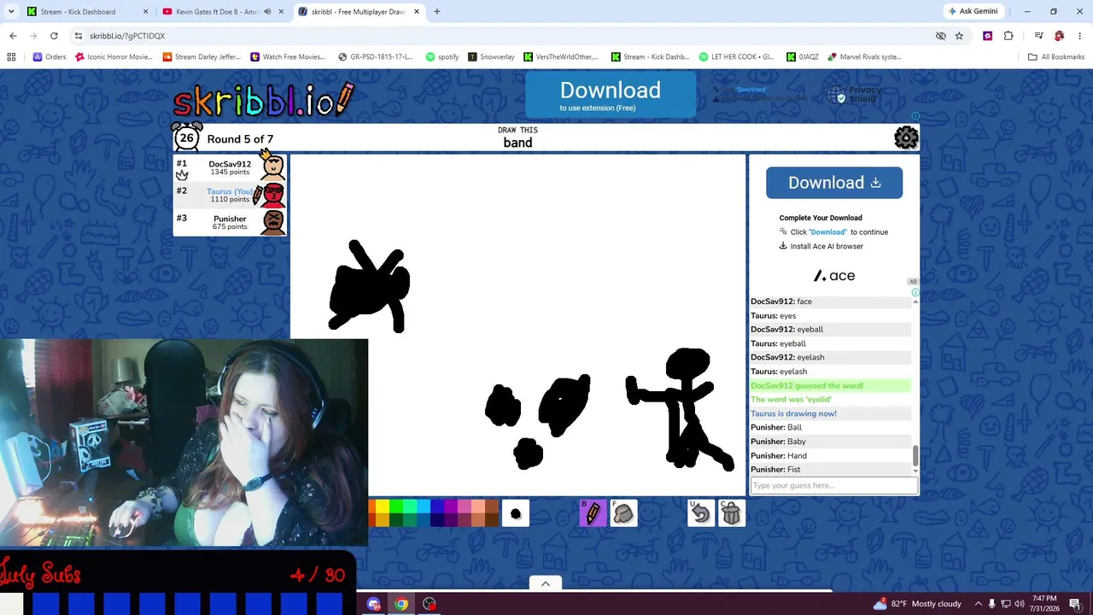Open the Chrome profile avatar

point(1059,36)
